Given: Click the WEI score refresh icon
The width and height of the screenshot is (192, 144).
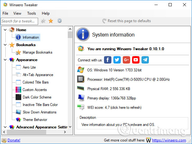Looking at the screenshot, I should point(81,107).
